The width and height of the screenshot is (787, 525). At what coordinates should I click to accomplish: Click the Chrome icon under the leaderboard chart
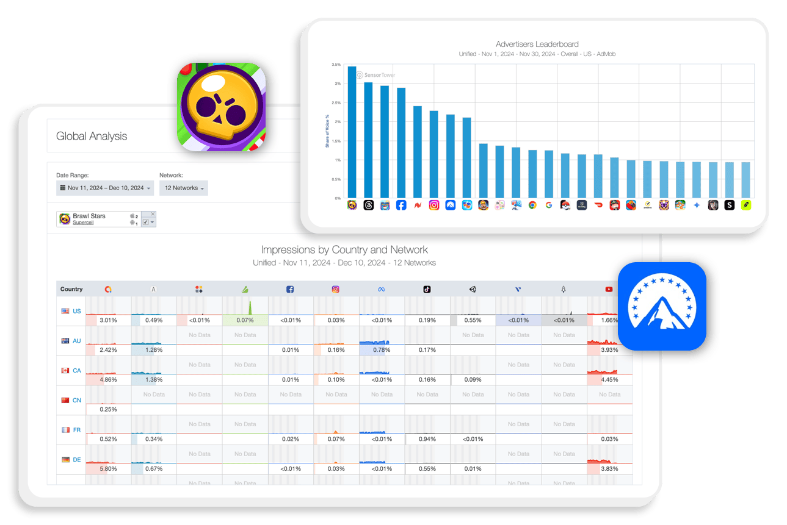pyautogui.click(x=532, y=205)
